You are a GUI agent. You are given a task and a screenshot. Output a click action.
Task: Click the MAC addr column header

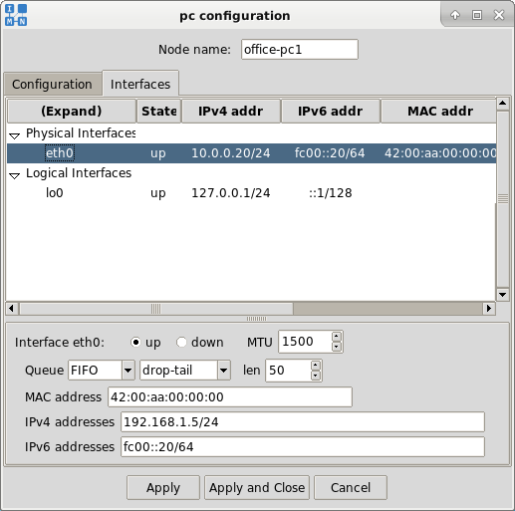(438, 111)
